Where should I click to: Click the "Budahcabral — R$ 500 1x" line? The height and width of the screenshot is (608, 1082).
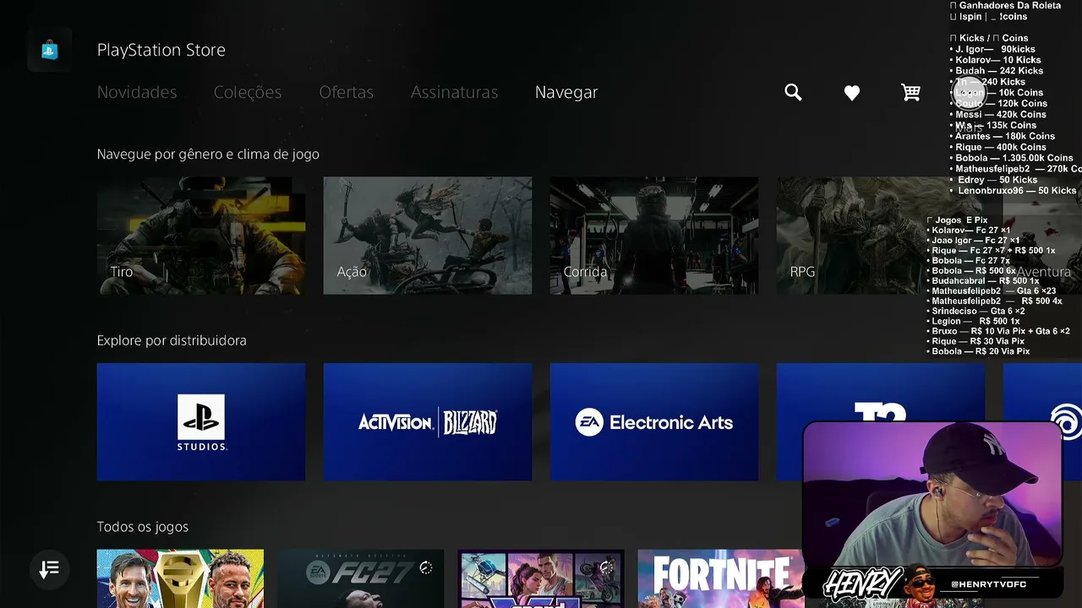[982, 281]
